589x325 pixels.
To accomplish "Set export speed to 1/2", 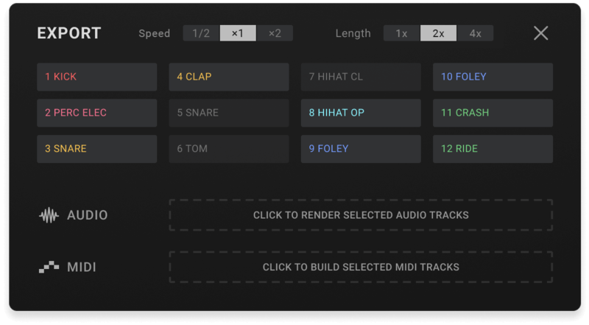I will point(201,33).
